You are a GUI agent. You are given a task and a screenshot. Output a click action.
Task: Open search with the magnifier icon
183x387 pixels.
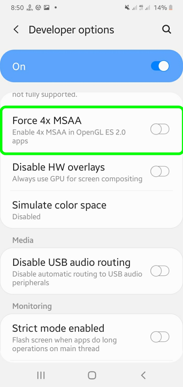(167, 30)
